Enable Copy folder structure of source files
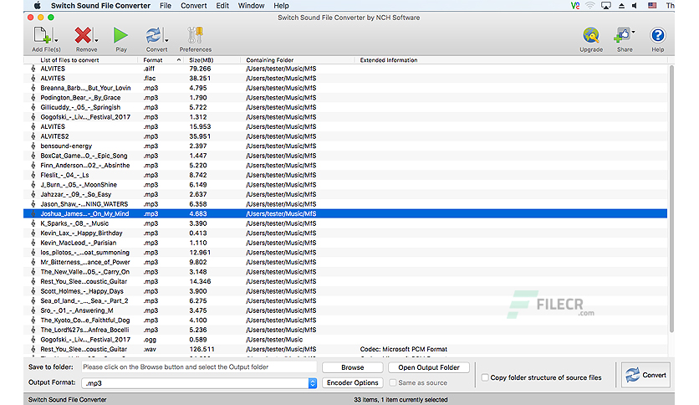Image resolution: width=699 pixels, height=405 pixels. click(x=485, y=377)
